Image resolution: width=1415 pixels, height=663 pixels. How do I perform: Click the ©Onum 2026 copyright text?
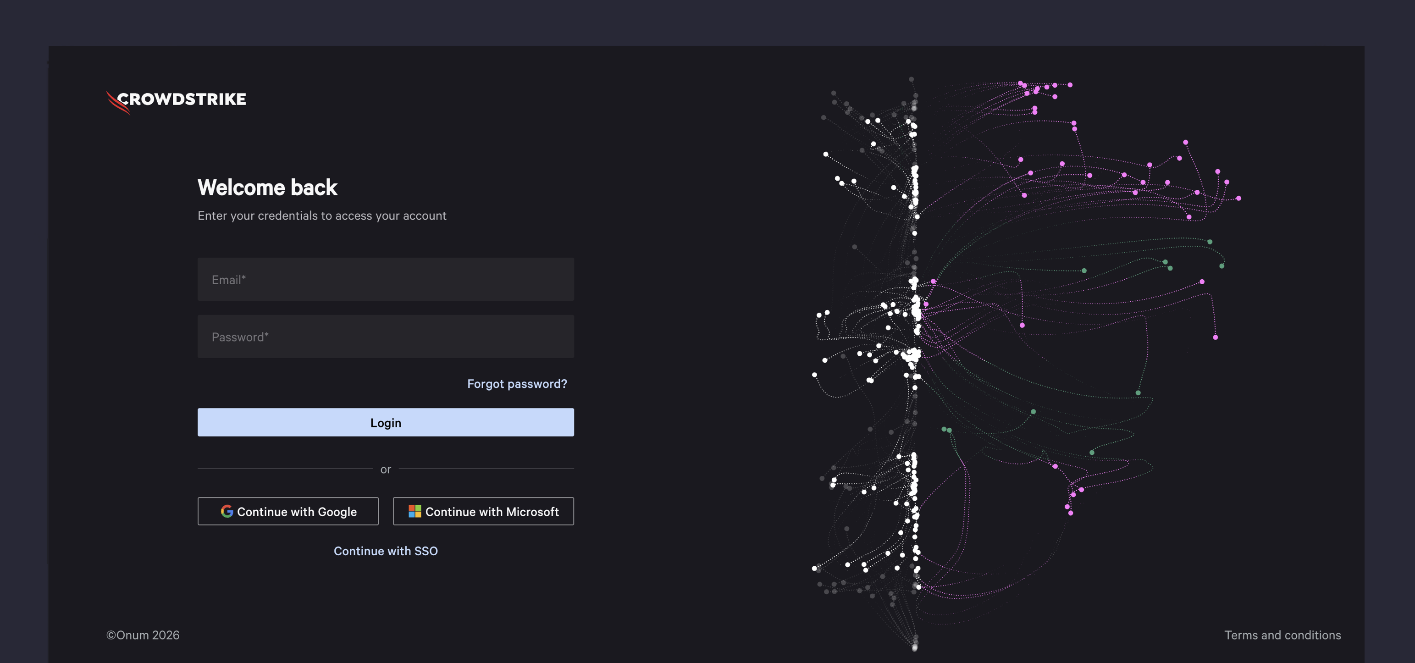coord(143,635)
